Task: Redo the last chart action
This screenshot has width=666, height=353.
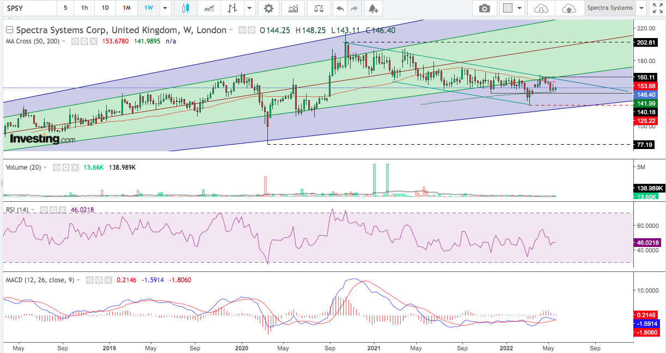Action: [x=354, y=8]
